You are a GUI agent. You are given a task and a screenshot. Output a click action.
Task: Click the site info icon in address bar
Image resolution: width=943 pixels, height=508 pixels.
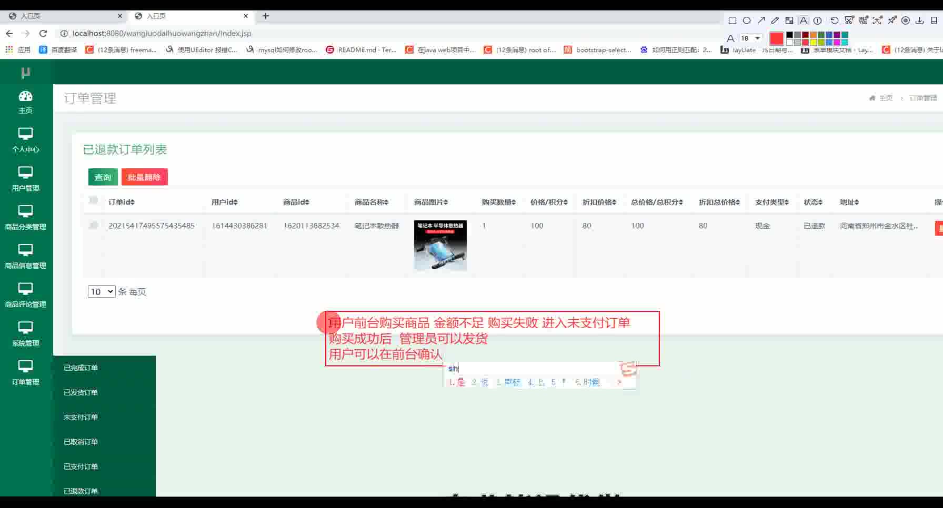64,34
